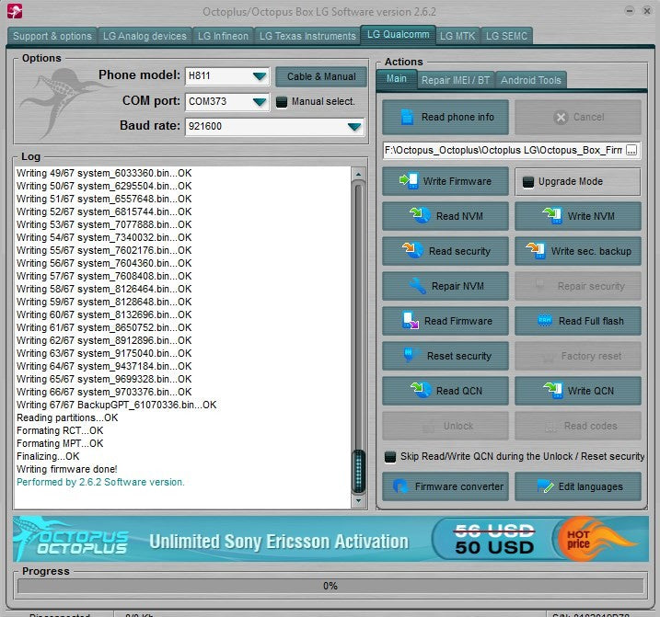Click the Read security icon

(412, 251)
